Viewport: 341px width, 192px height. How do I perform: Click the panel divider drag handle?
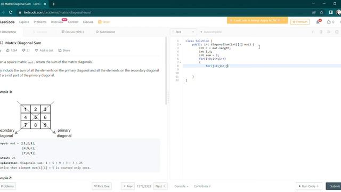168,98
